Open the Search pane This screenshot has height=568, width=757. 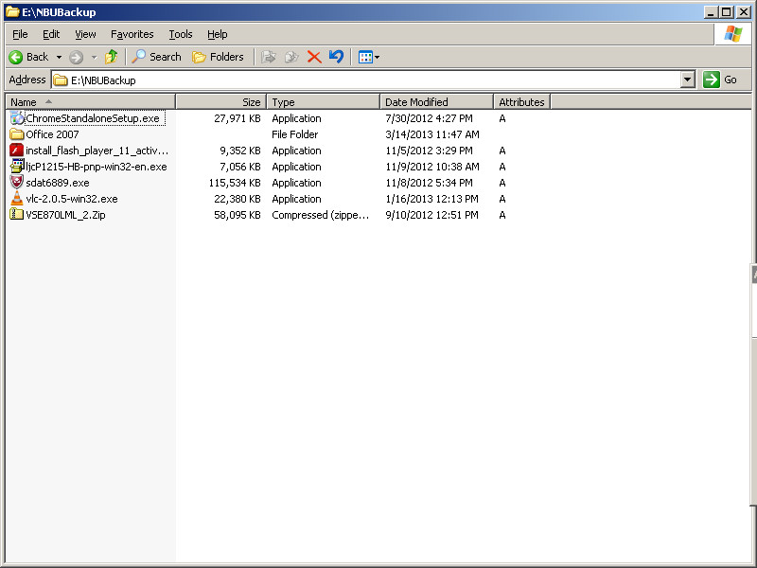point(157,57)
